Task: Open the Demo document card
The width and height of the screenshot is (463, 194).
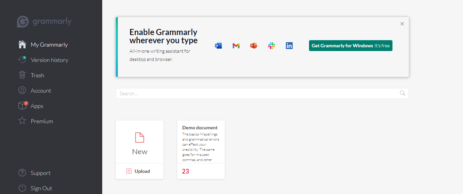Action: click(201, 150)
